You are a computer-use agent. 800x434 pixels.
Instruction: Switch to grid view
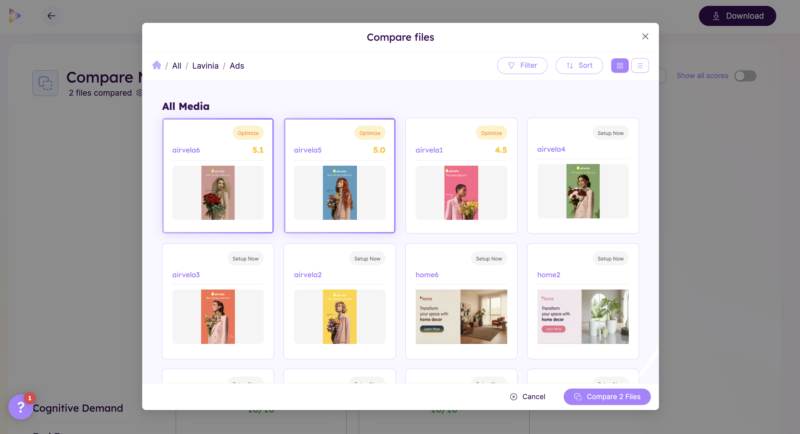click(620, 66)
